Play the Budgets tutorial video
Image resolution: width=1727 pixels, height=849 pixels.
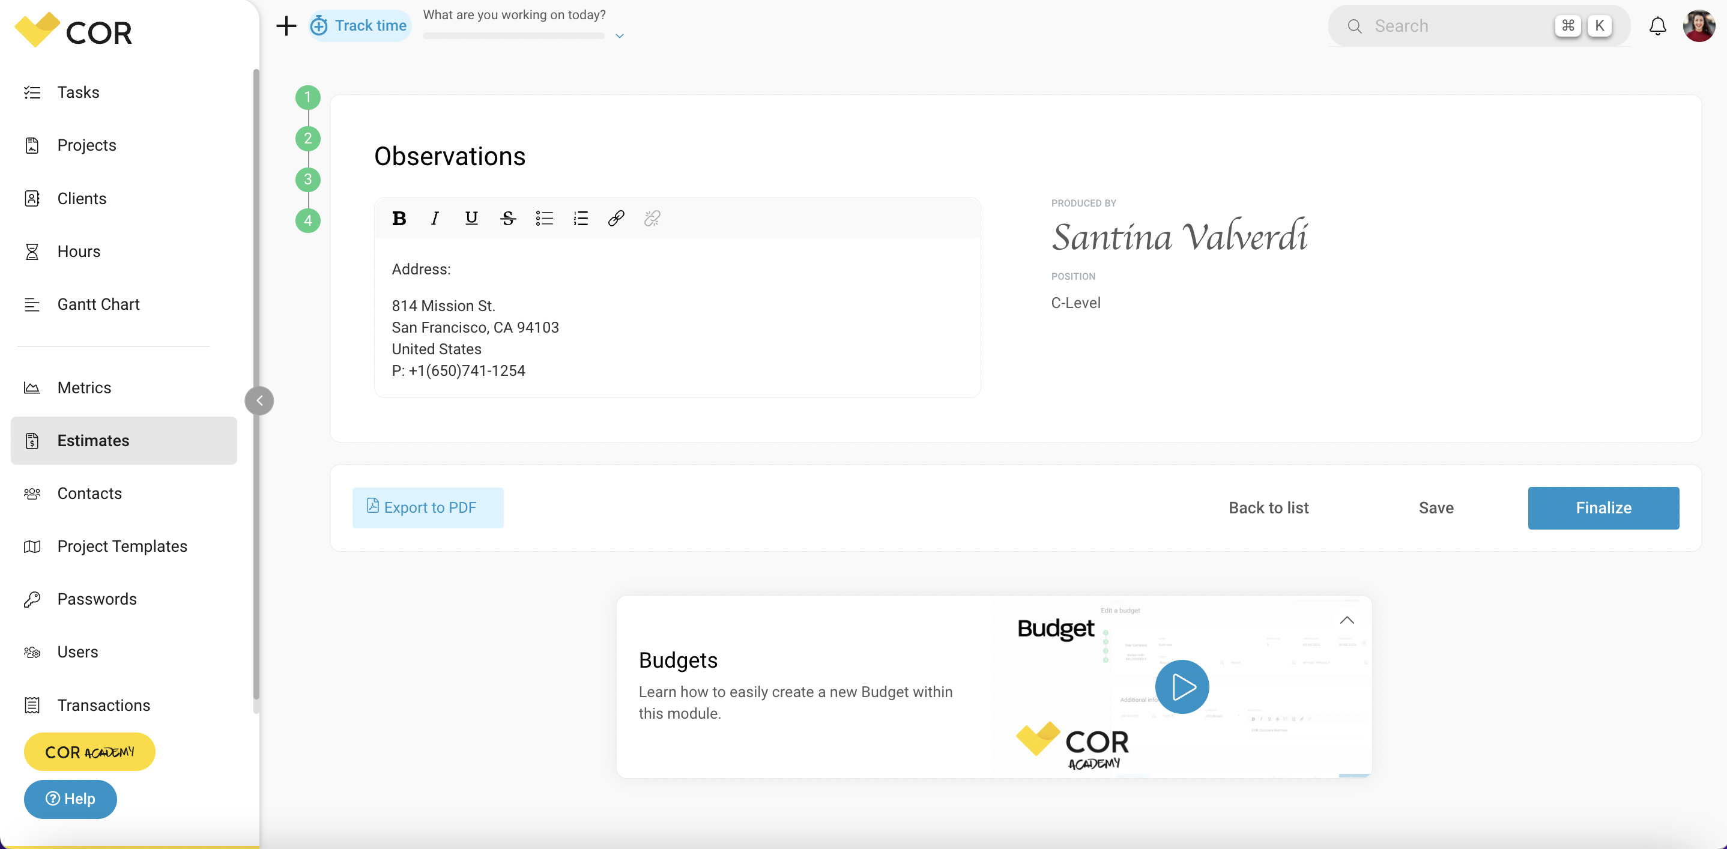click(x=1181, y=686)
